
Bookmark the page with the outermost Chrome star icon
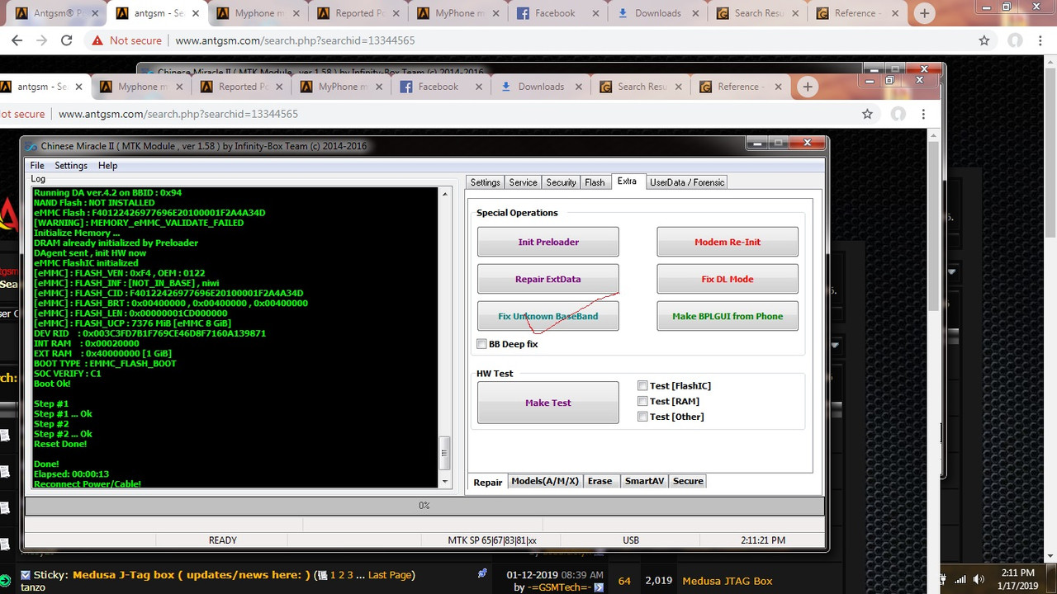click(x=984, y=40)
